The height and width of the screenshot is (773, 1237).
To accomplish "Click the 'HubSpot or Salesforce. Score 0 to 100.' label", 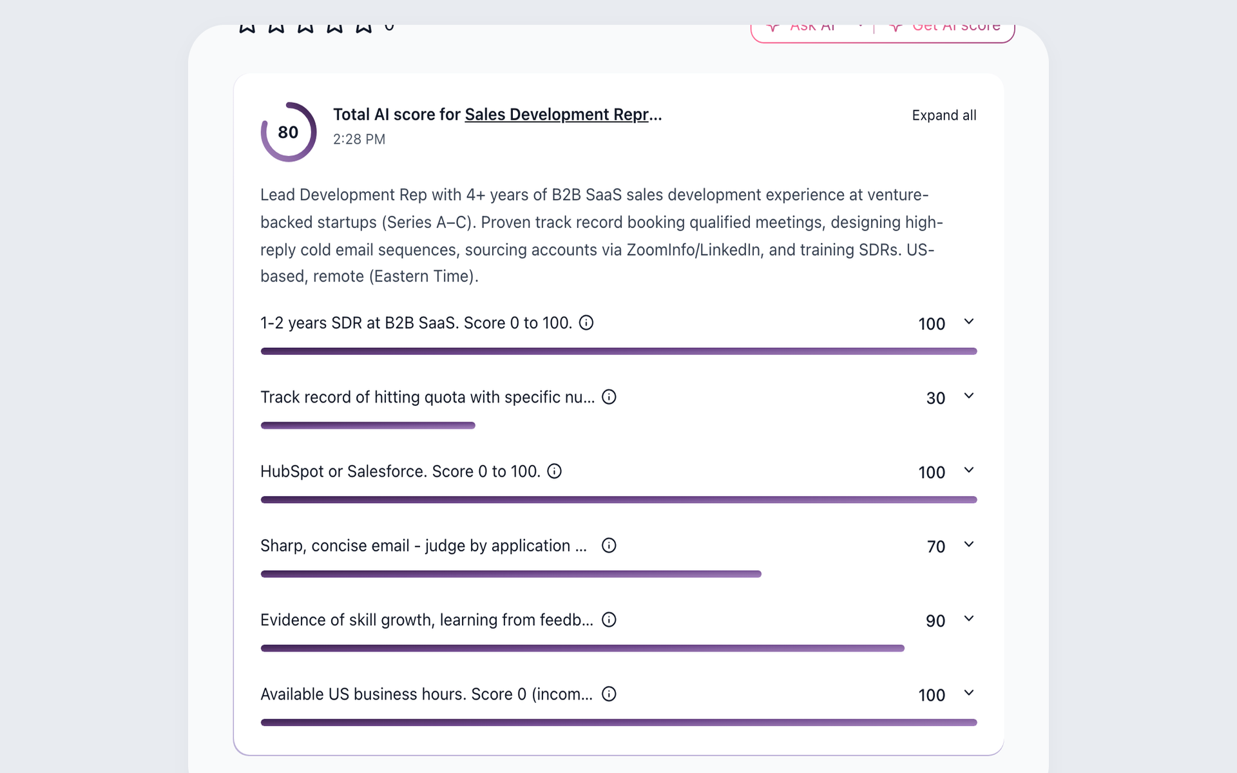I will pos(400,472).
